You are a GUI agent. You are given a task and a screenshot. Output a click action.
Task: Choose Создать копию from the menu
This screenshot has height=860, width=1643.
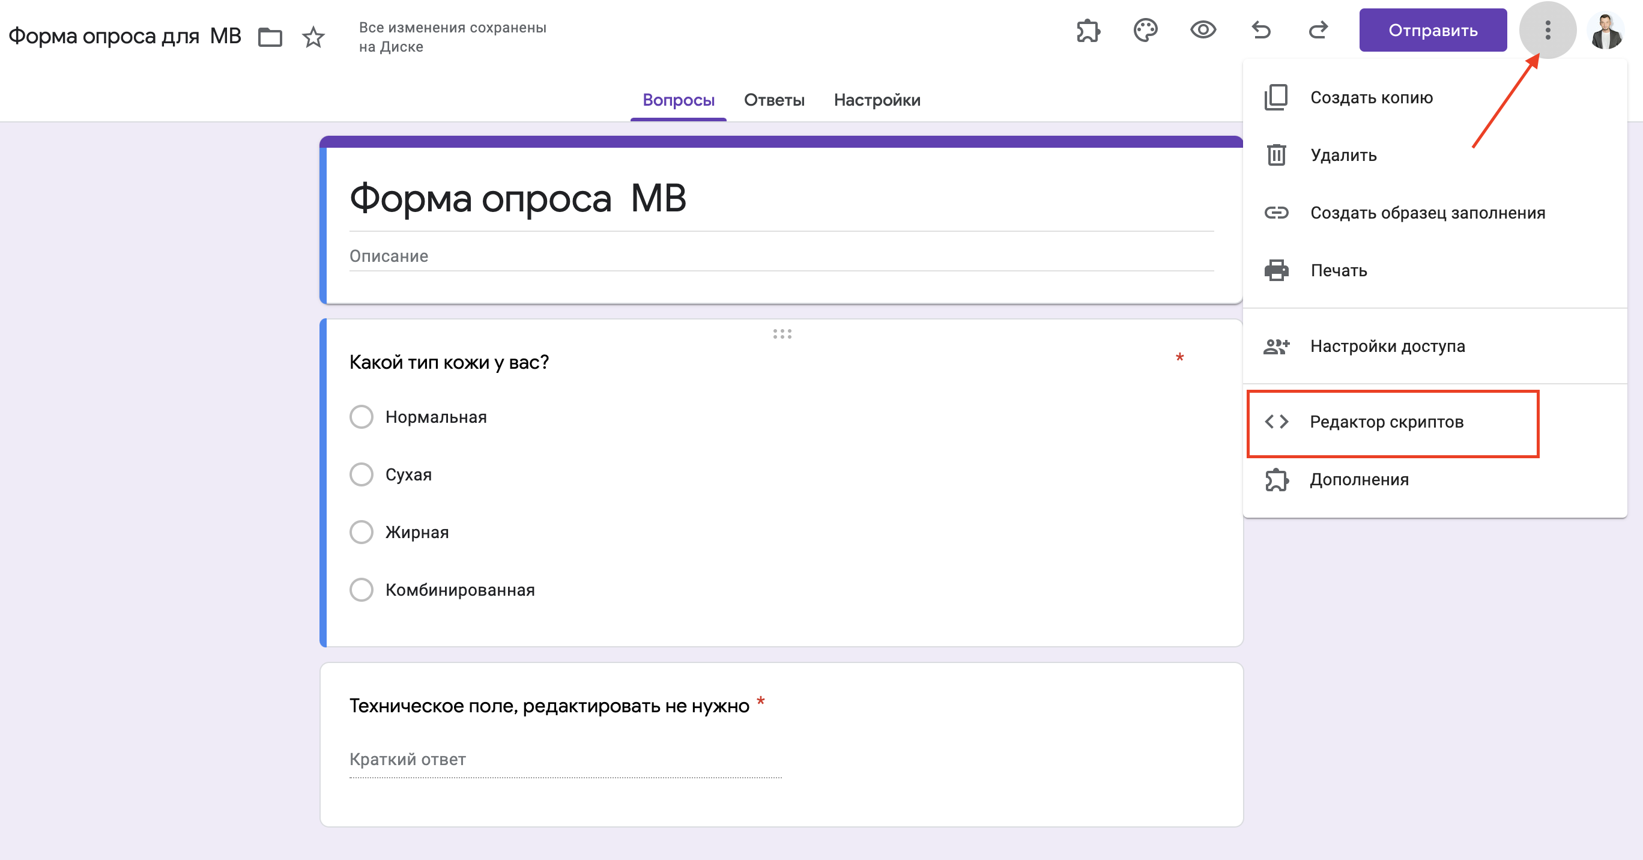(x=1435, y=98)
